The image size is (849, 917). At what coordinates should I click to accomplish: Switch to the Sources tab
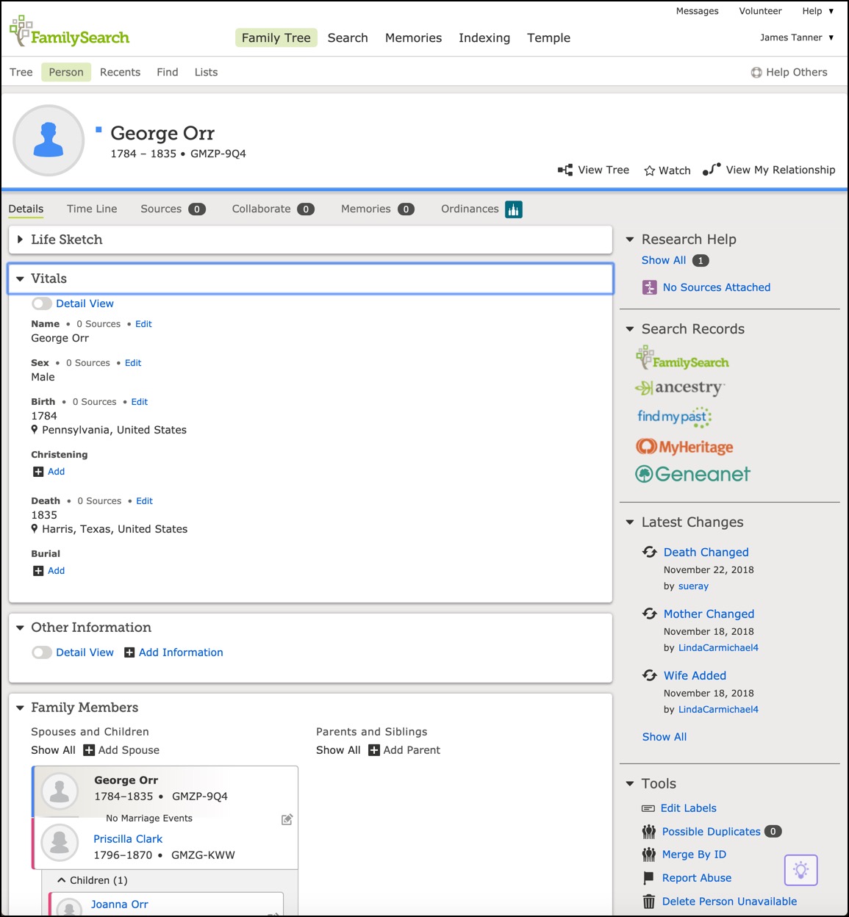(x=173, y=209)
